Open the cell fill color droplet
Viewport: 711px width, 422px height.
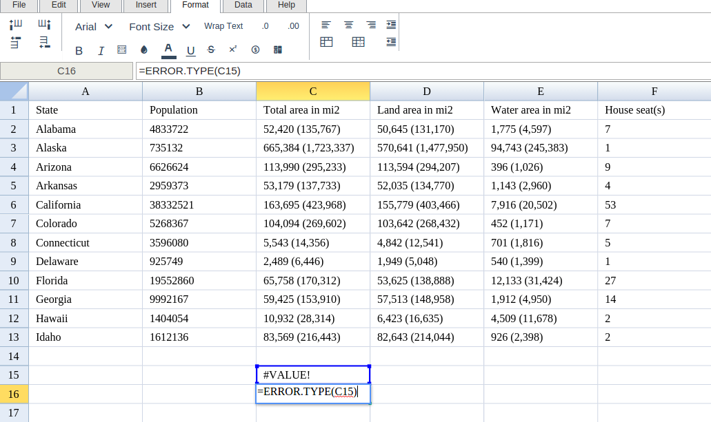144,50
